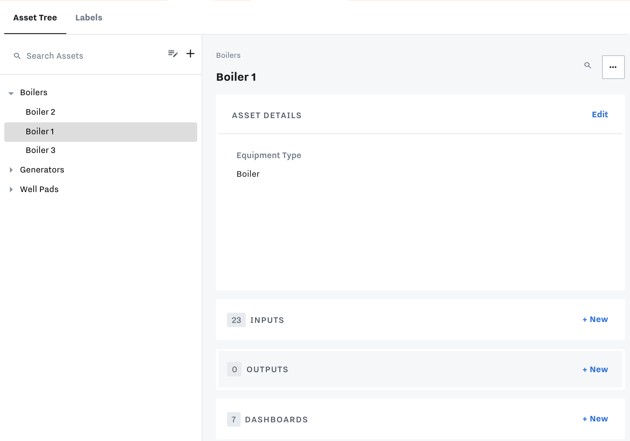Click the edit list icon beside search
Image resolution: width=630 pixels, height=441 pixels.
[x=173, y=54]
